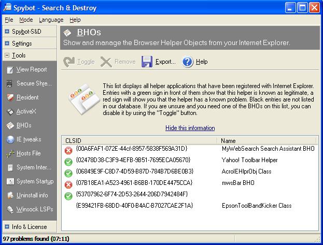The width and height of the screenshot is (323, 245).
Task: Open the Resident shield icon
Action: (x=10, y=97)
